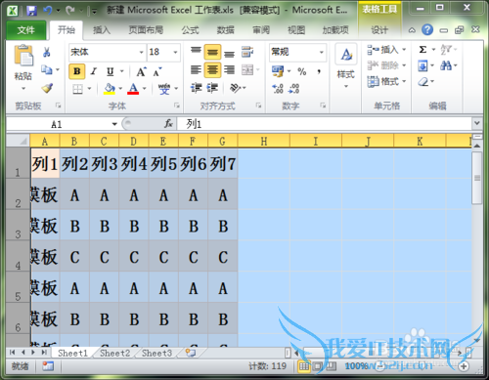
Task: Click the formula bar input showing 列1
Action: 325,124
